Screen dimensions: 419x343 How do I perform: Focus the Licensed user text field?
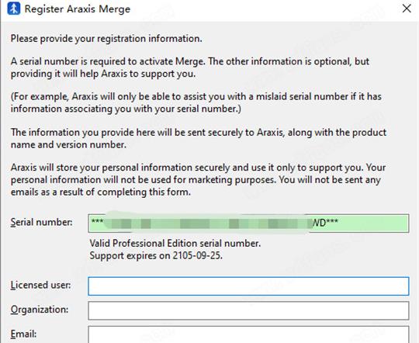[x=248, y=286]
